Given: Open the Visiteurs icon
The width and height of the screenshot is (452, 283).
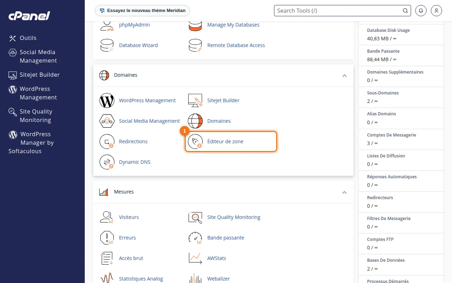Looking at the screenshot, I should [x=107, y=217].
